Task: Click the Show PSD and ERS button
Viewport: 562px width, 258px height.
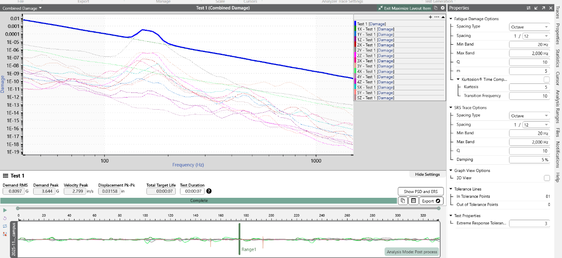Action: click(420, 191)
